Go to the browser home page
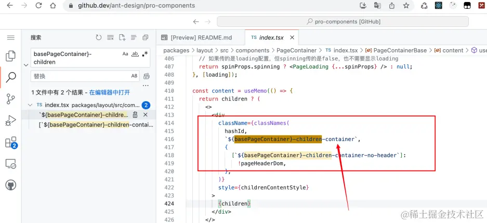Screen dimensions: 487x223 point(53,6)
